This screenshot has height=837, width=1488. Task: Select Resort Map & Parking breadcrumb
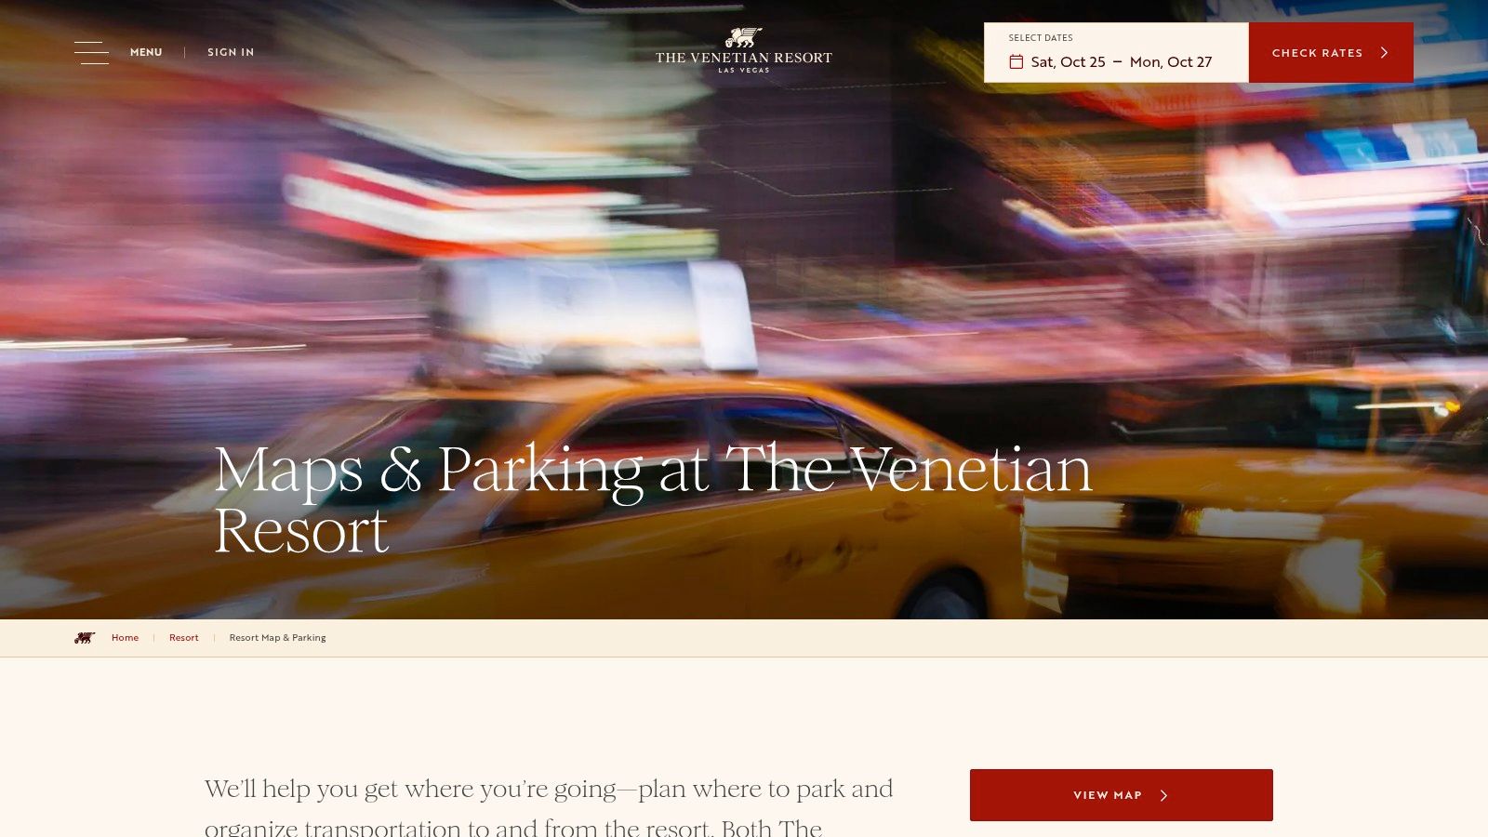click(277, 638)
